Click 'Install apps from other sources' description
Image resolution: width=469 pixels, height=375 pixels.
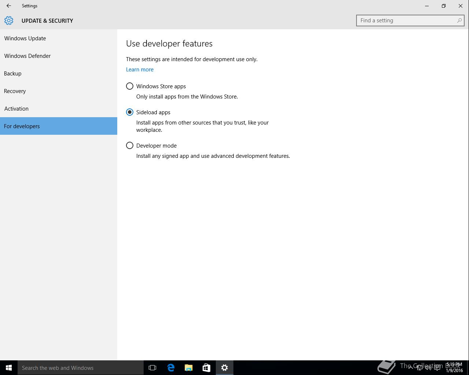tap(203, 126)
